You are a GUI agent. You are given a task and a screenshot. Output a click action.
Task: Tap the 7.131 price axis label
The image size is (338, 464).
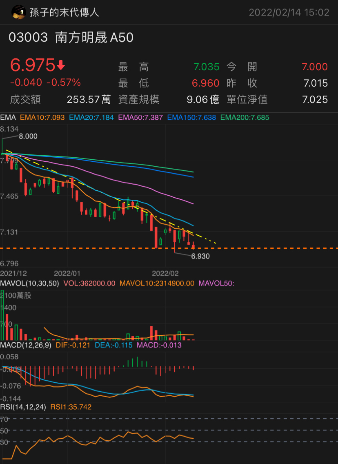pos(9,232)
